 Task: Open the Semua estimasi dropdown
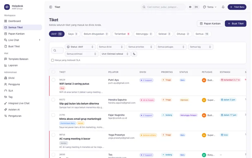[x=82, y=54]
